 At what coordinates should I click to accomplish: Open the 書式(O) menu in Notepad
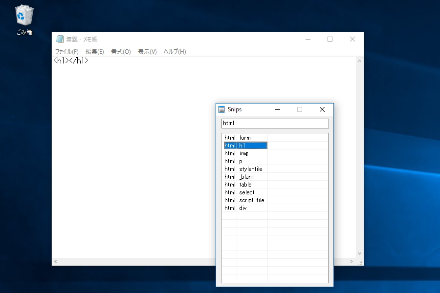pyautogui.click(x=120, y=51)
